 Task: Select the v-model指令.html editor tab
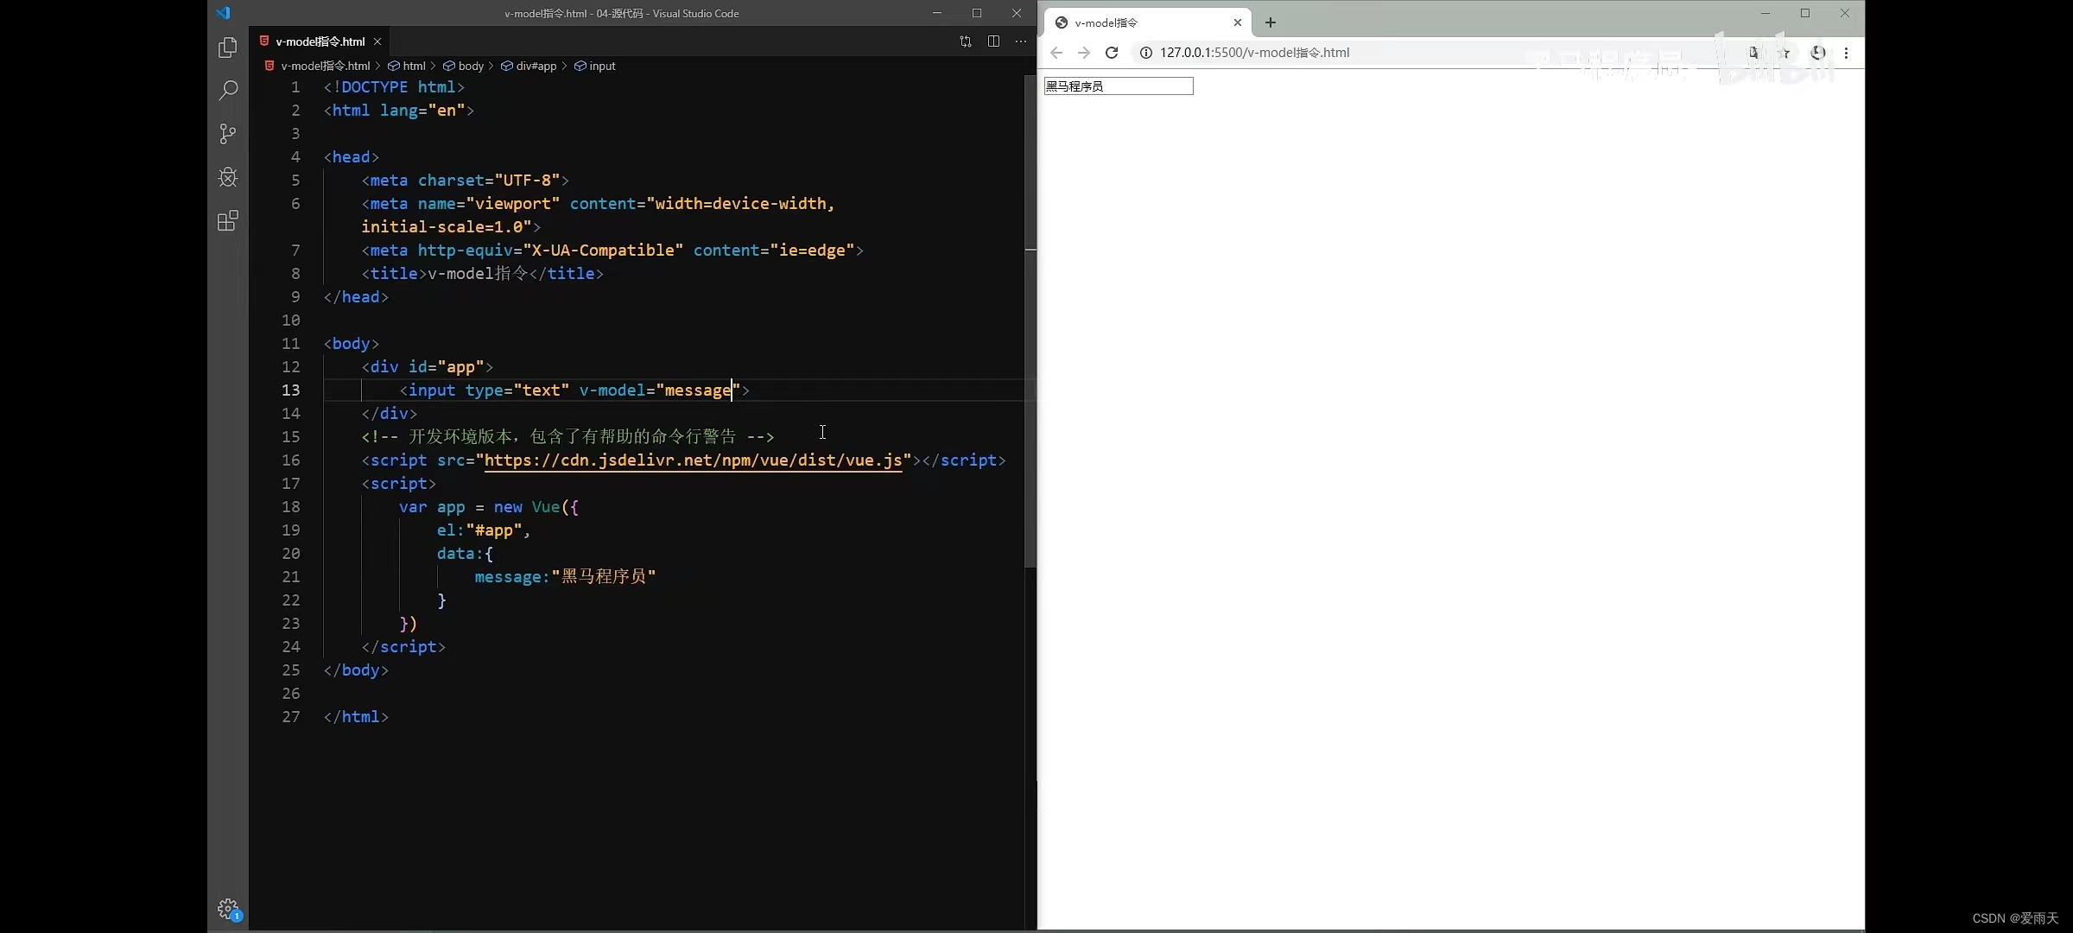(x=320, y=41)
